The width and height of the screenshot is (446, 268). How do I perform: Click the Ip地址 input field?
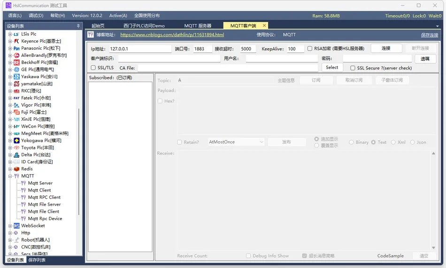(x=140, y=49)
